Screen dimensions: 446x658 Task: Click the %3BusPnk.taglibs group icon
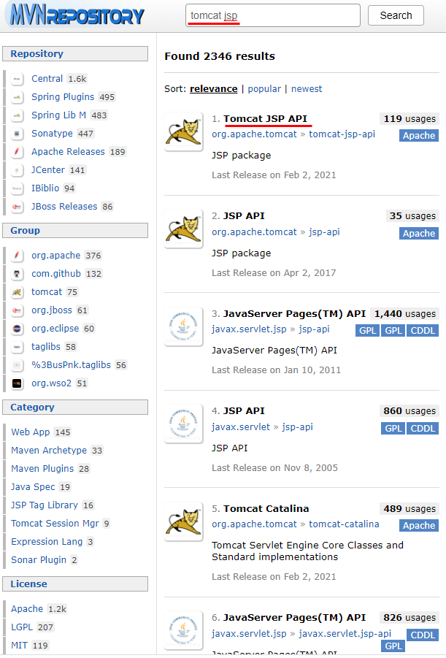[x=17, y=365]
